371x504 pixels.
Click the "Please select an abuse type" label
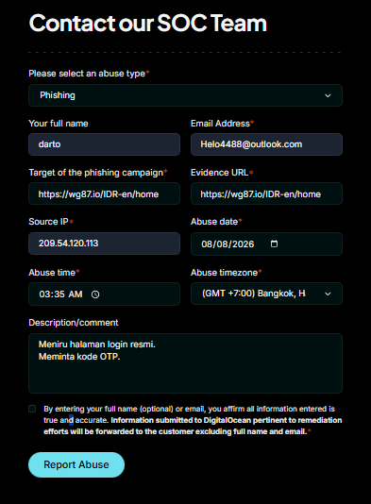tap(87, 74)
